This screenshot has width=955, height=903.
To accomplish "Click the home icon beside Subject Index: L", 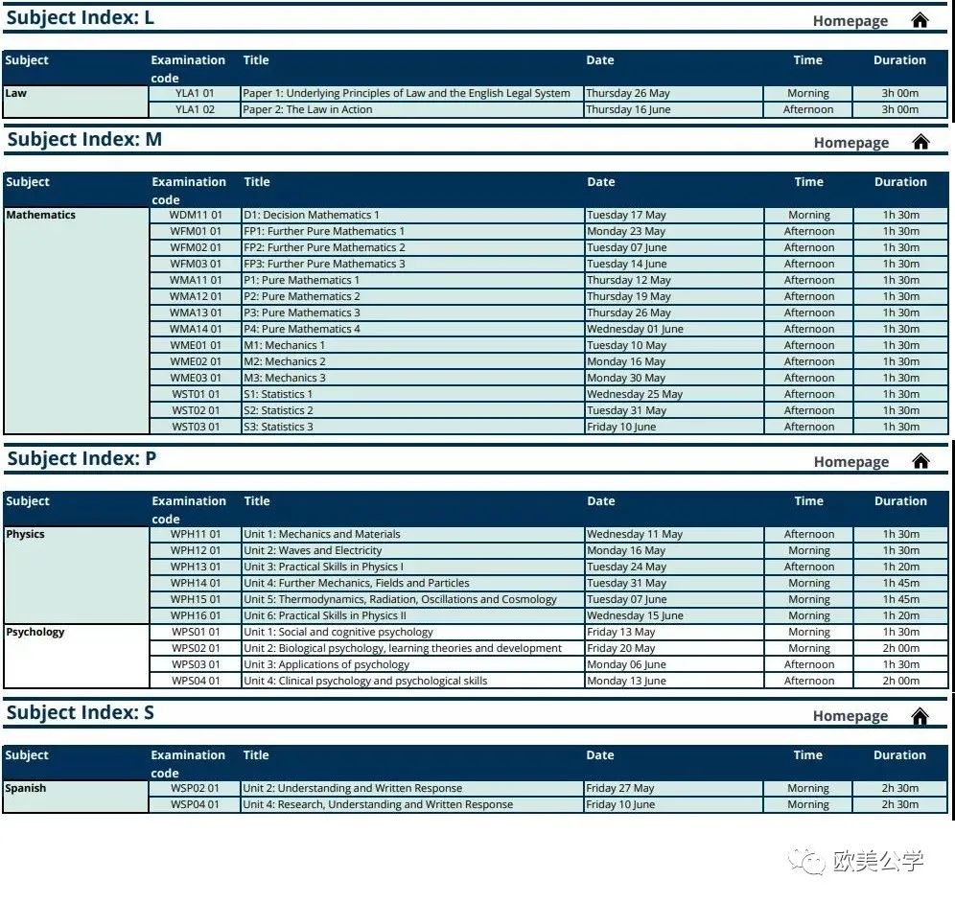I will tap(920, 21).
